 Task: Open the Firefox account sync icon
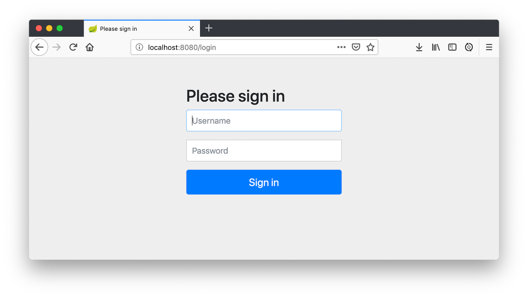click(x=469, y=47)
